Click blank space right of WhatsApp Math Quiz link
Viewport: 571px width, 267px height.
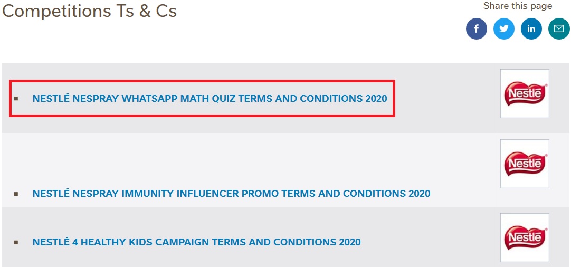pos(443,99)
